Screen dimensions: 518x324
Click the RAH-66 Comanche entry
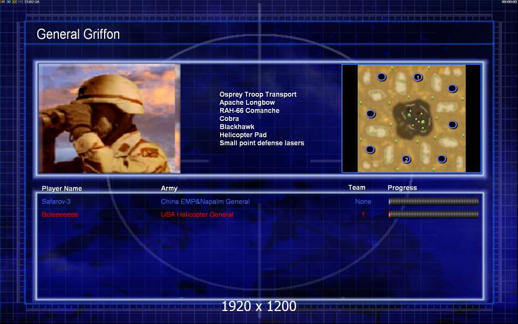(249, 110)
